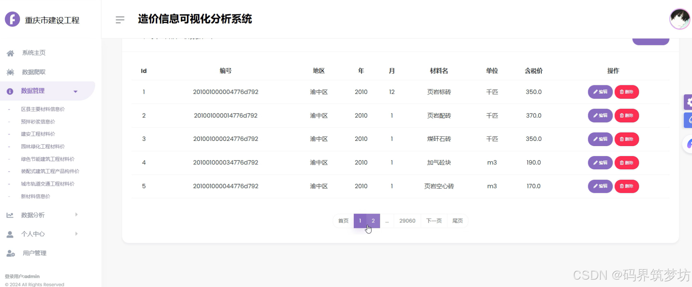Edit row 4 加气砼块

coord(600,163)
